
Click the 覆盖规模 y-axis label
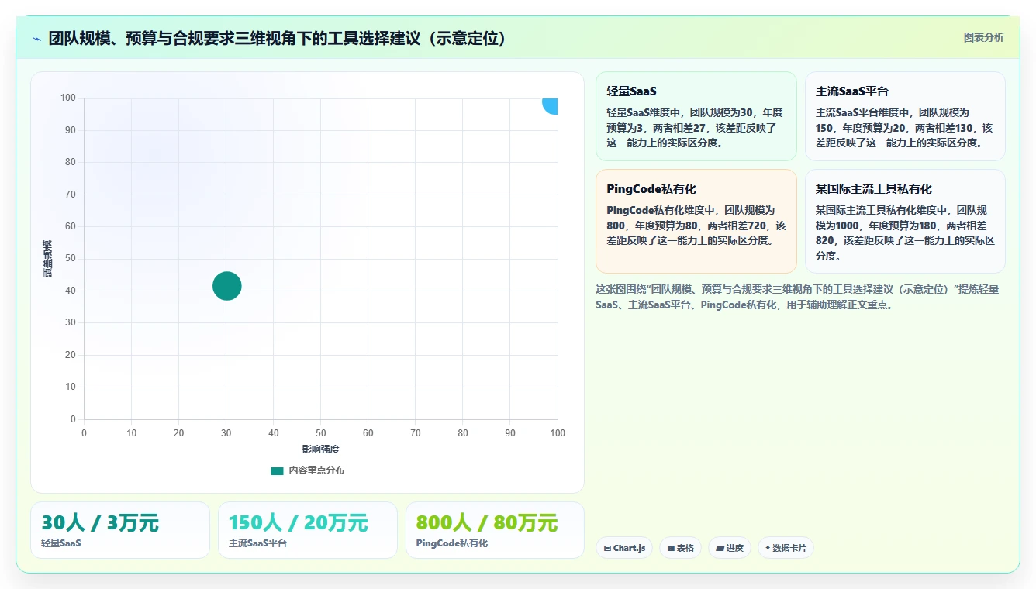48,259
